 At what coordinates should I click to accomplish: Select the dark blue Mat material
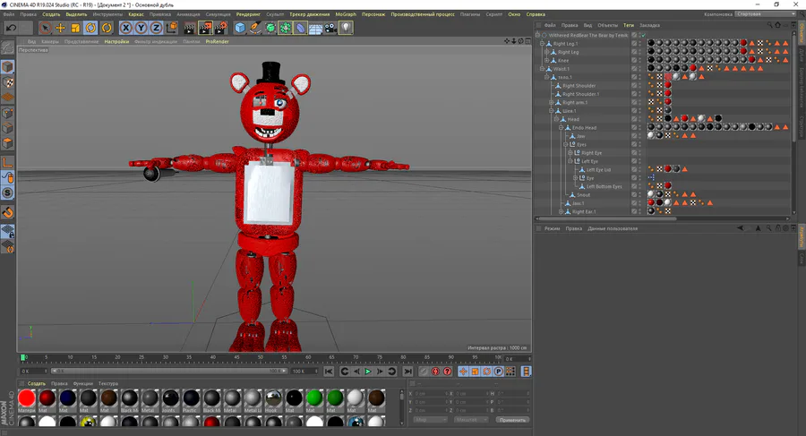pos(68,401)
